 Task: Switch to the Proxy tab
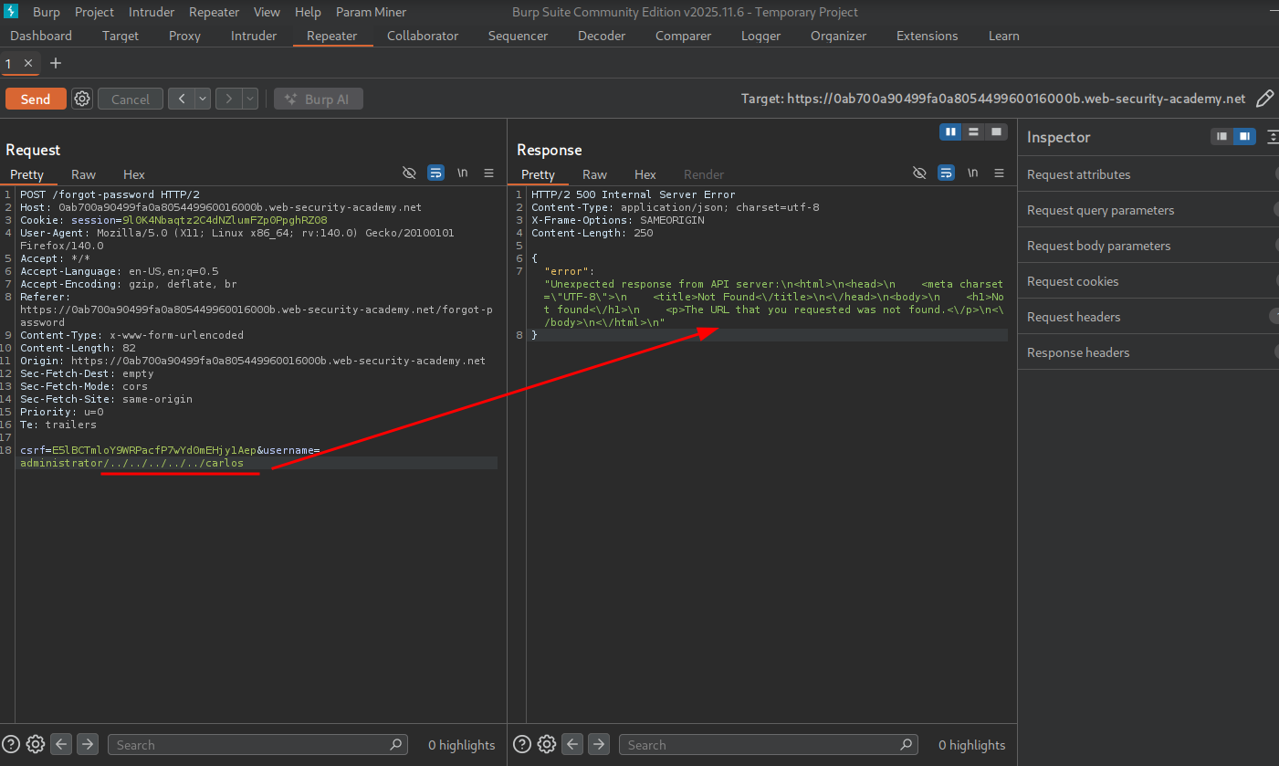(x=184, y=36)
